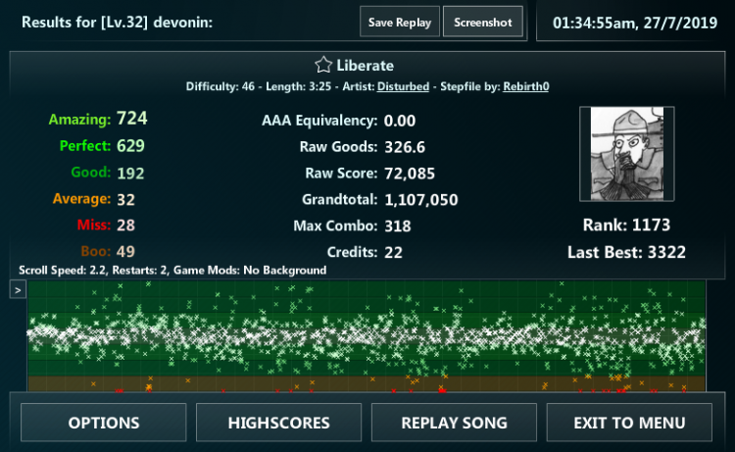Toggle the favorite star beside Liberate
735x452 pixels.
pos(322,66)
